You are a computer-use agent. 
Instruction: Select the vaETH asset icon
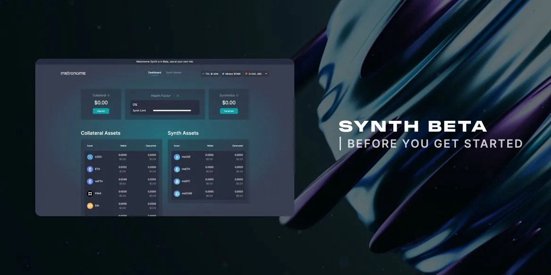click(x=90, y=181)
